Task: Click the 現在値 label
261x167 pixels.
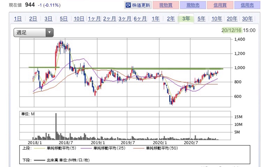Action: click(x=15, y=5)
